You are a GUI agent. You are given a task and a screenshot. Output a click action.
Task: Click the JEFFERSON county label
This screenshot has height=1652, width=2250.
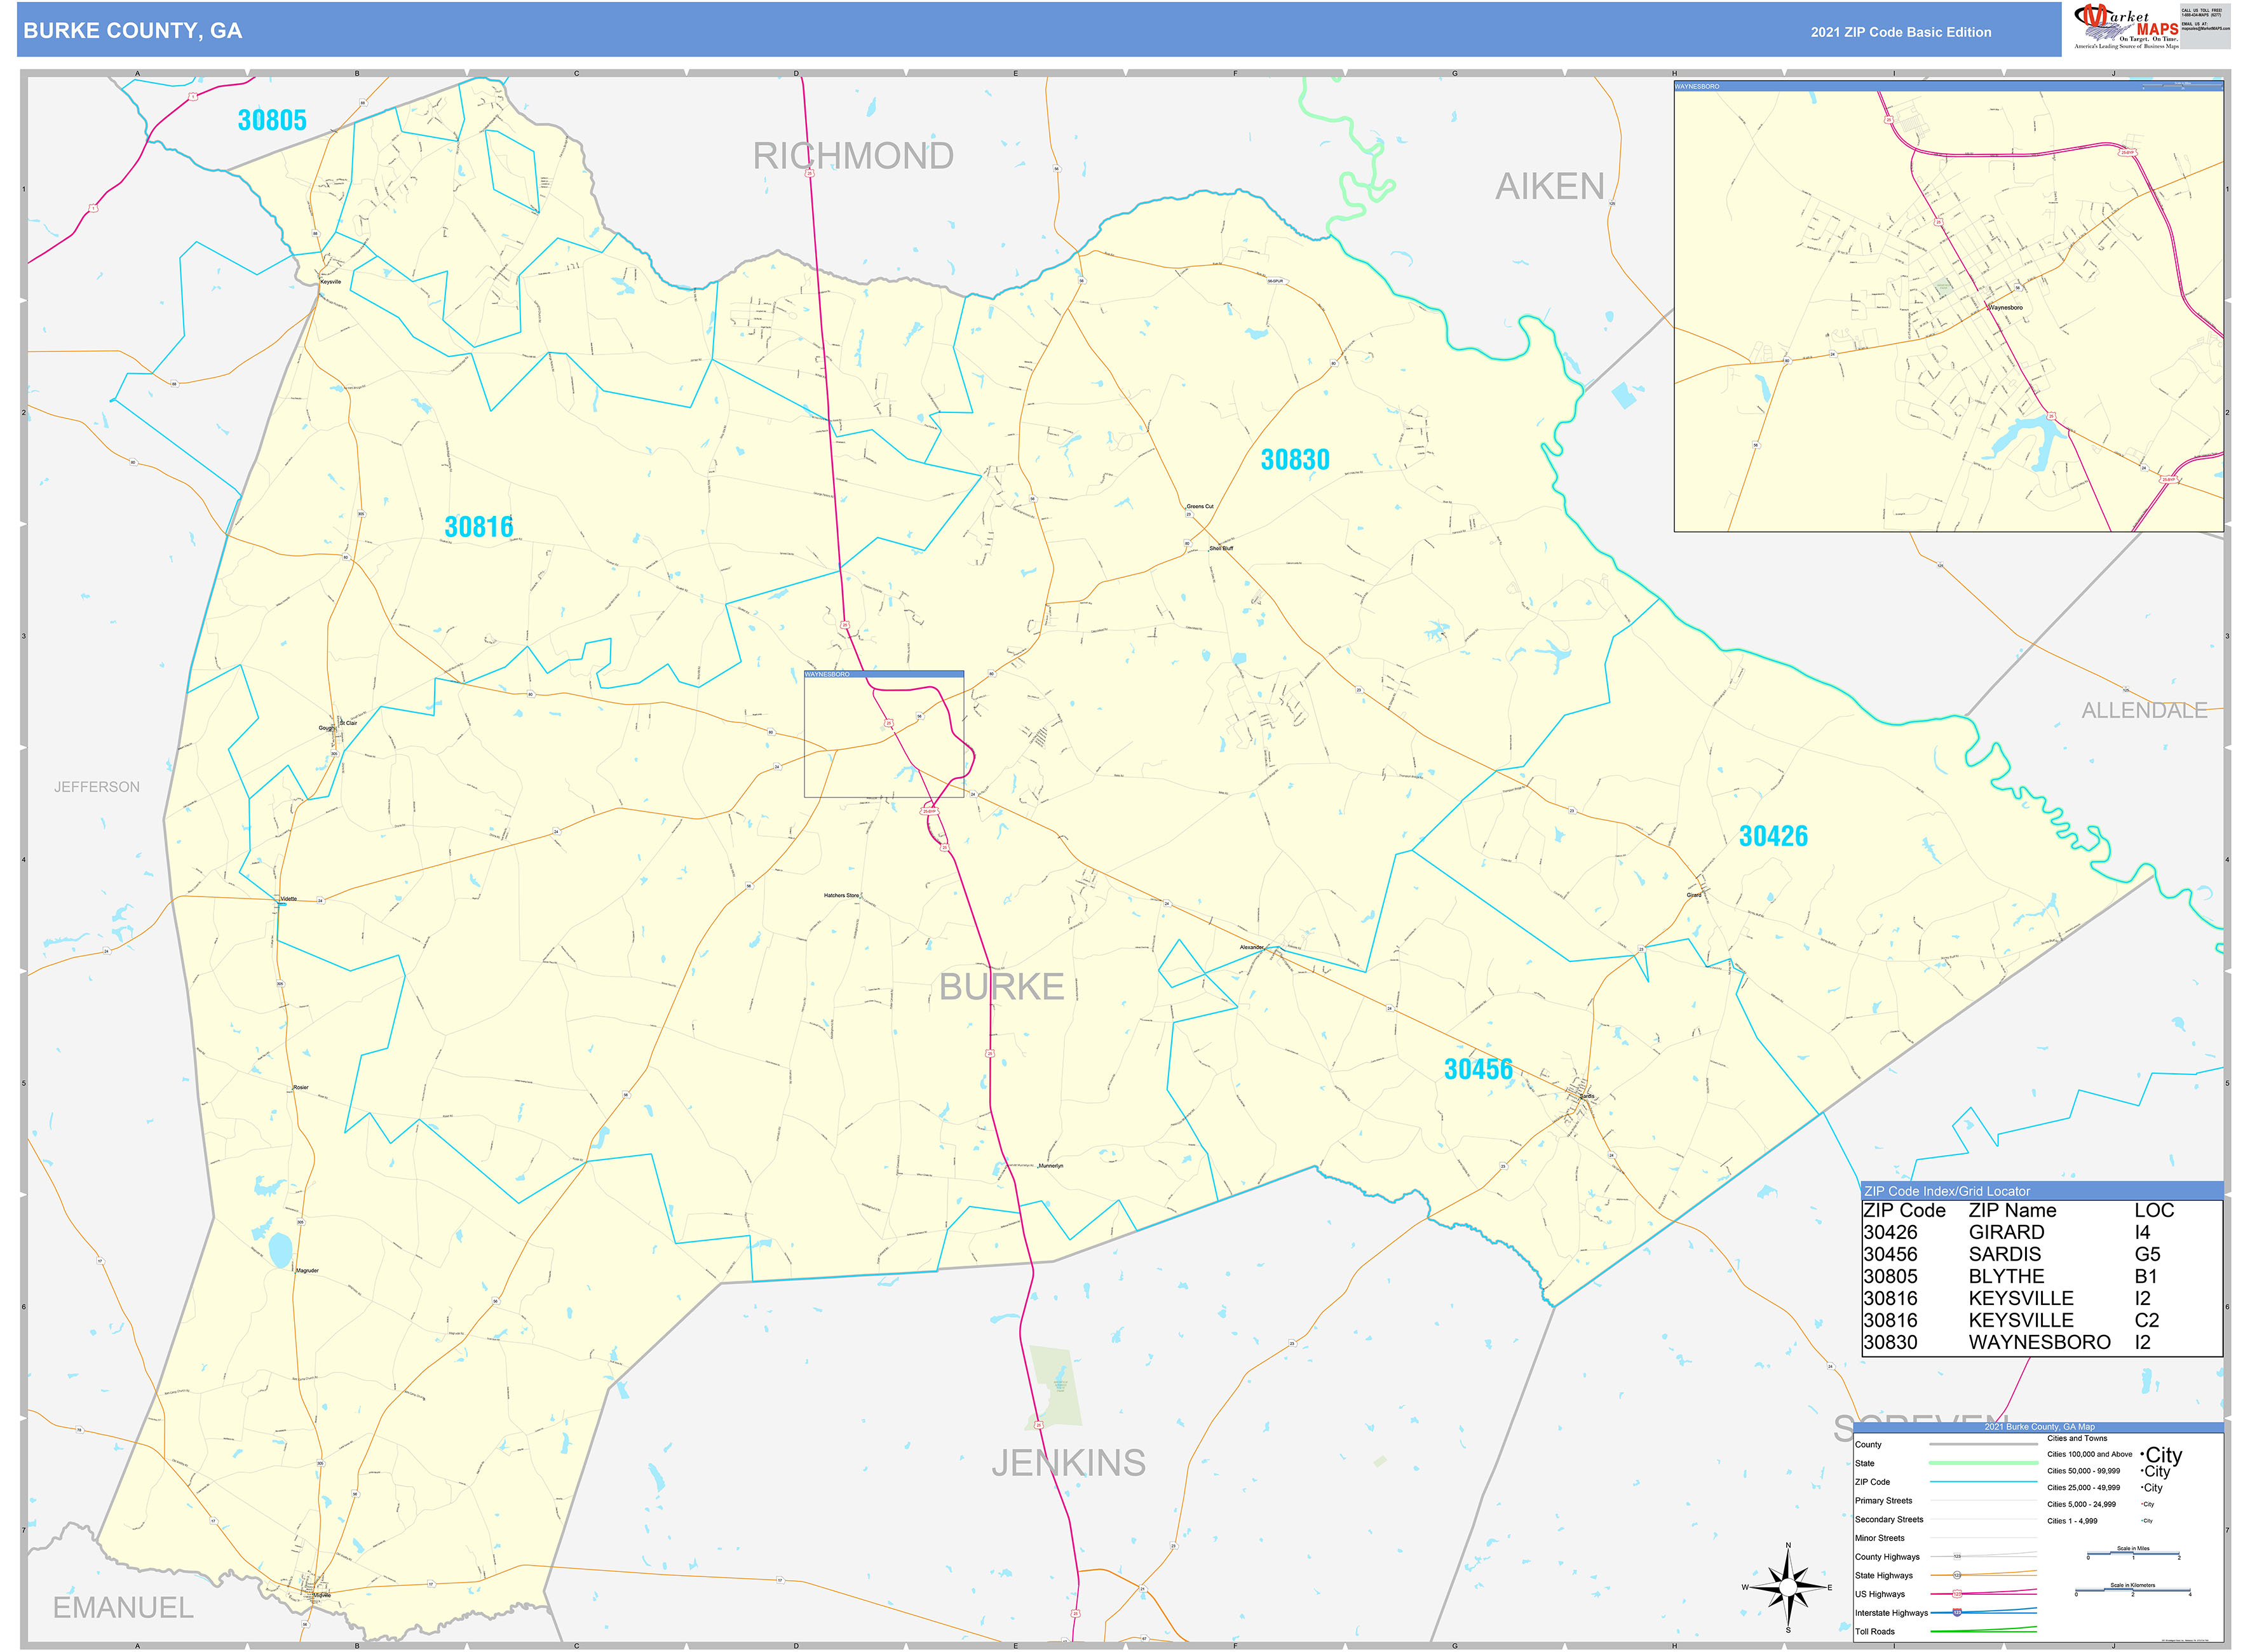(x=97, y=787)
